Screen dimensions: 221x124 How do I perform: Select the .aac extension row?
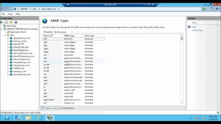pos(73,55)
